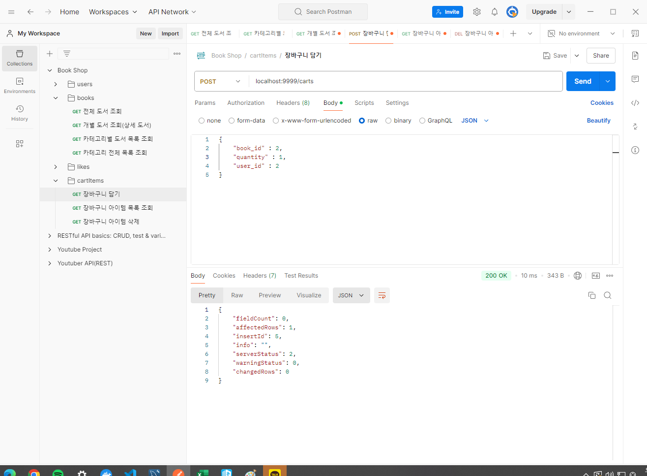Open the Workspaces menu

(113, 12)
